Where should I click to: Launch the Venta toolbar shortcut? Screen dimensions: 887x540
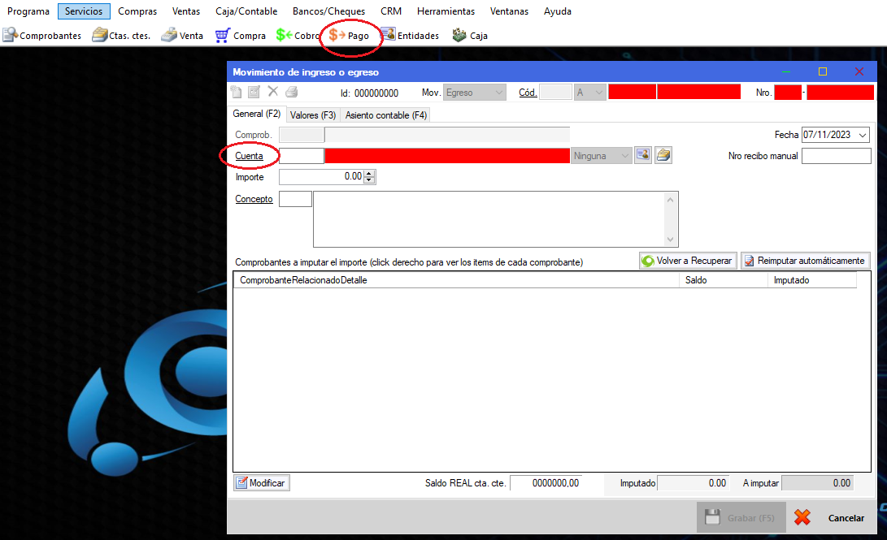tap(182, 36)
